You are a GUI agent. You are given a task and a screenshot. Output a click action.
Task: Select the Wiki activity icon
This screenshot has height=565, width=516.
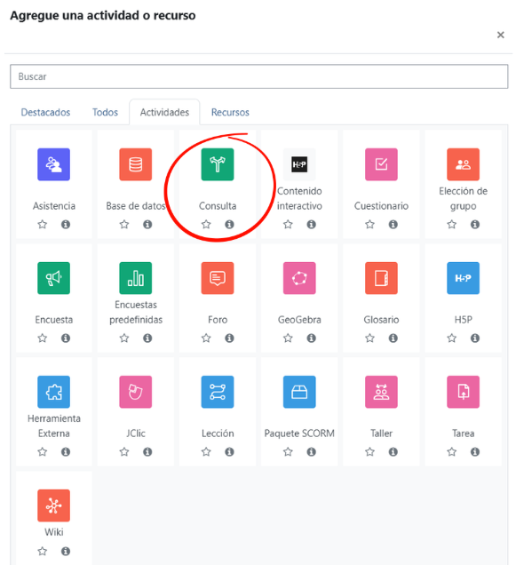click(53, 505)
